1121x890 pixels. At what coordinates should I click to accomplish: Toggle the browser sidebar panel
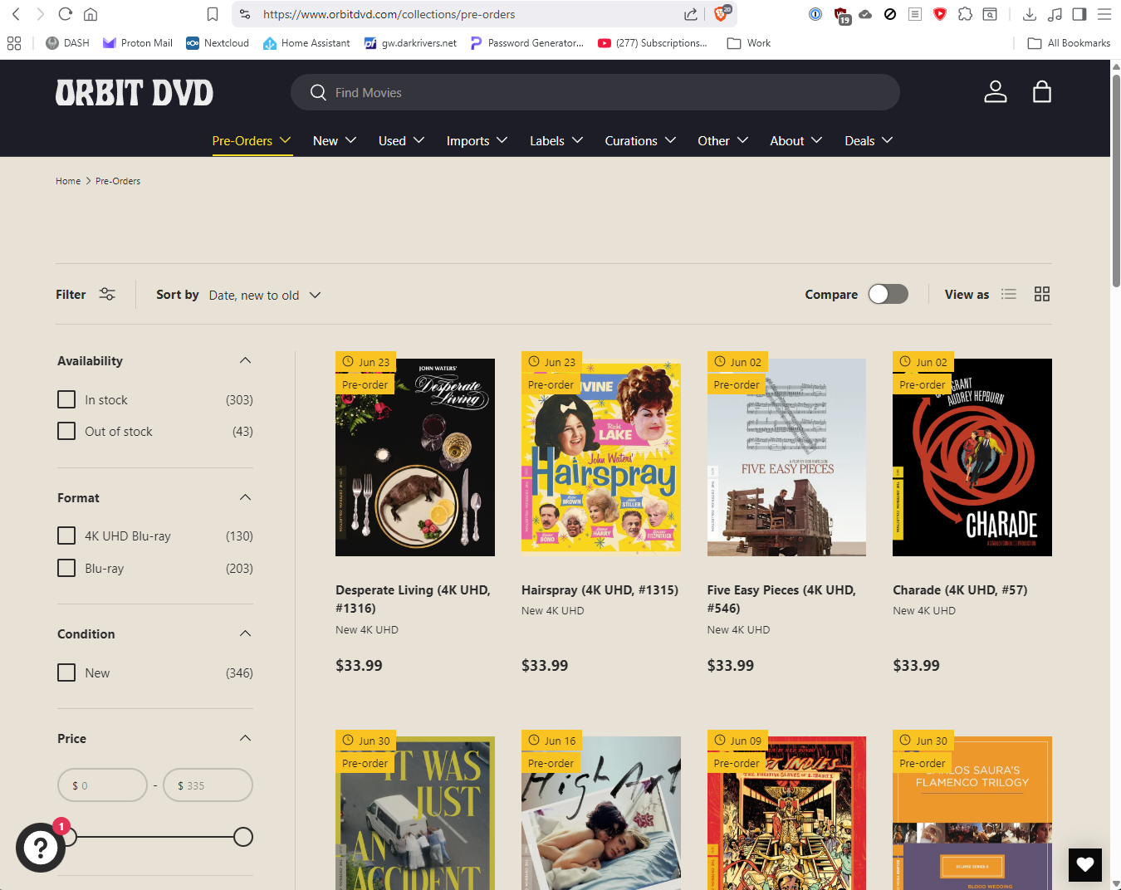pyautogui.click(x=1079, y=14)
